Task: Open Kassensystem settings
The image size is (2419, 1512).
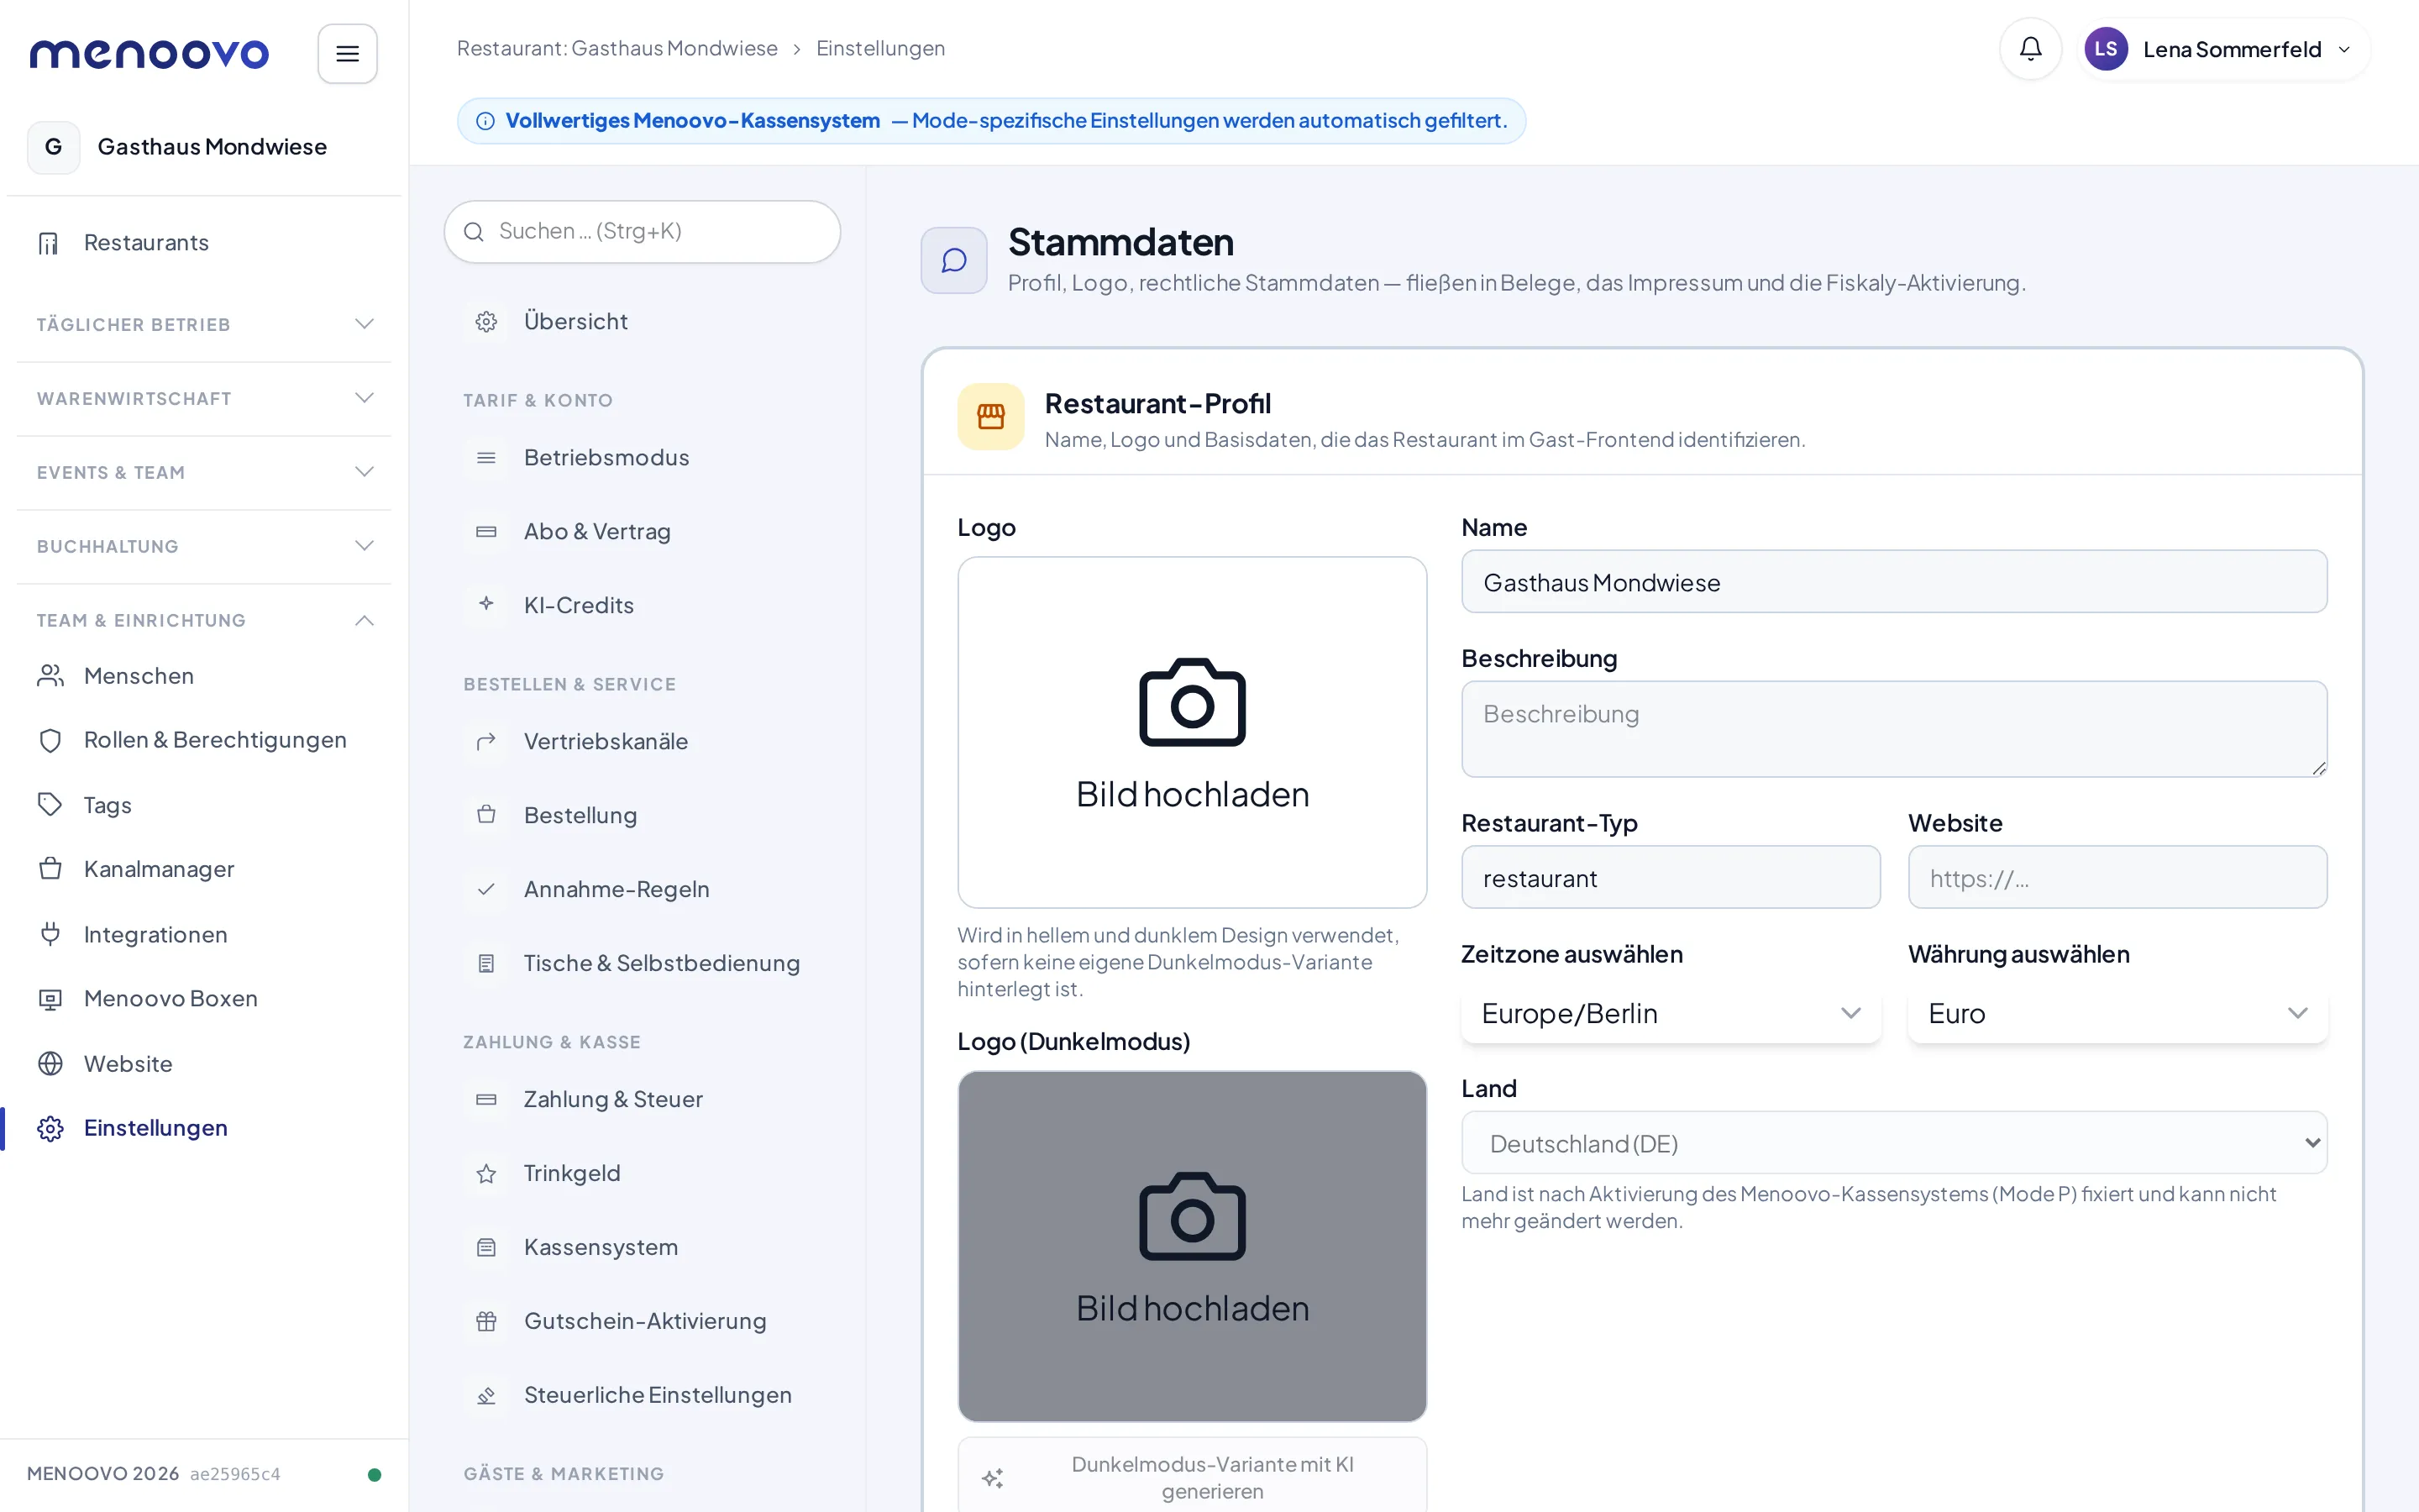Action: click(643, 1248)
